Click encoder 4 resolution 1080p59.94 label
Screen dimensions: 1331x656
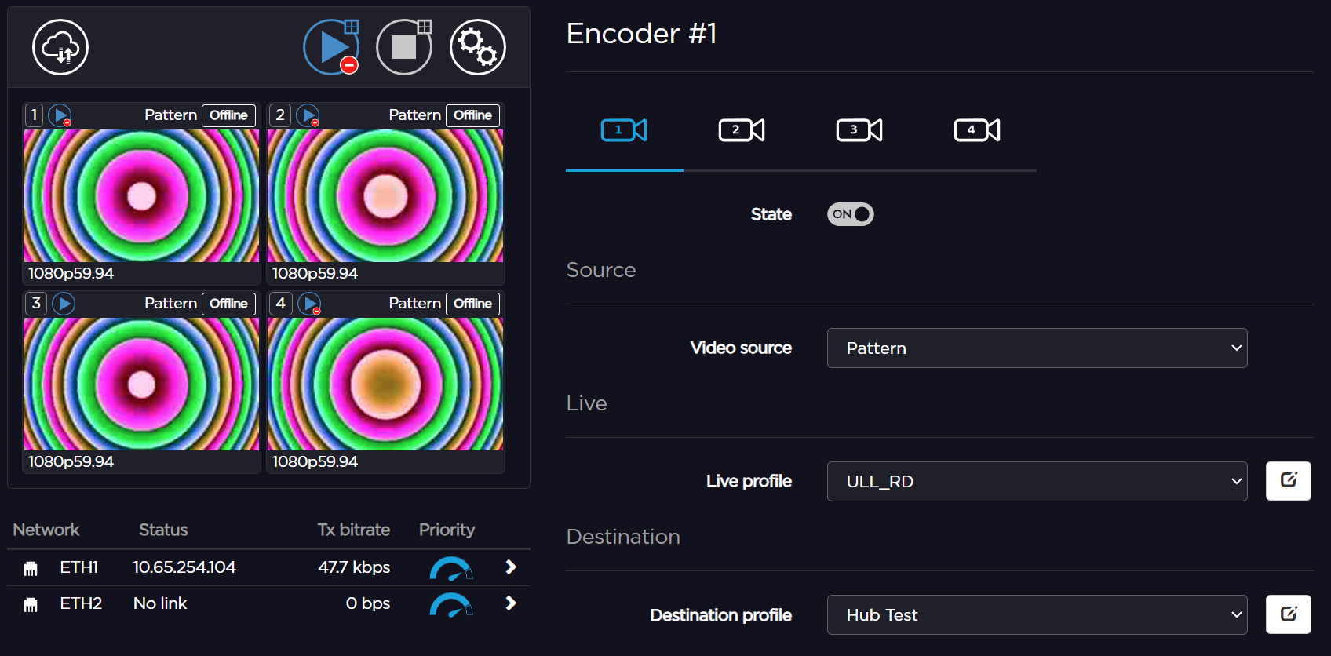coord(315,461)
